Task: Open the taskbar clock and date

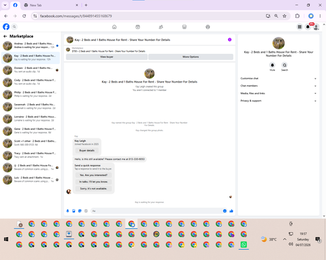Action: click(303, 239)
